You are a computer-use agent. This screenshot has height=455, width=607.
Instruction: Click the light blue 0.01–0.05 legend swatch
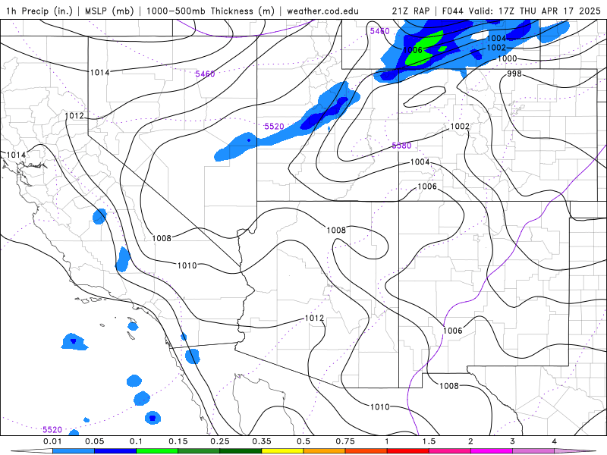tap(73, 451)
